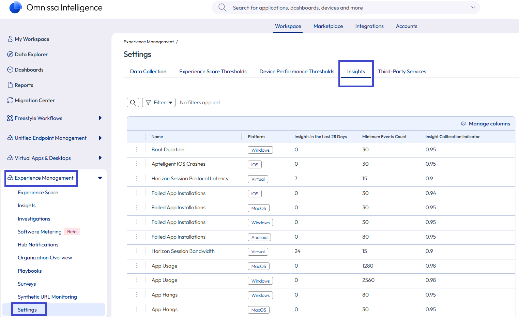519x317 pixels.
Task: Click the My Workspace person icon
Action: coord(10,39)
